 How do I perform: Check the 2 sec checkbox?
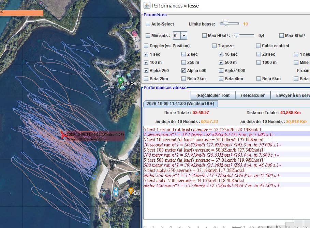click(184, 54)
